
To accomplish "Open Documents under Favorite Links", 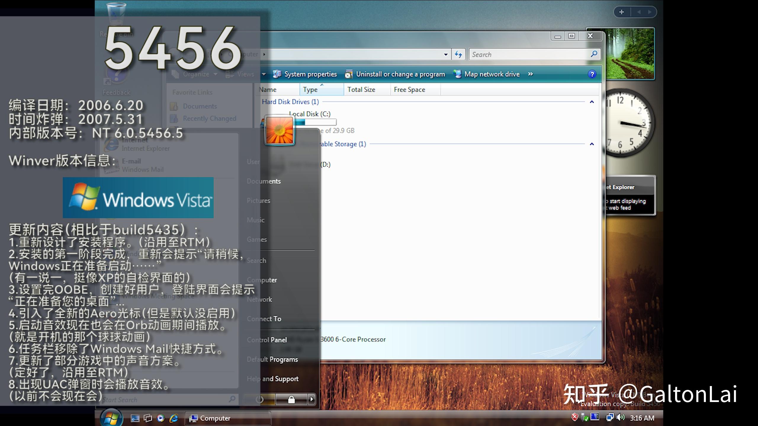I will [x=194, y=106].
